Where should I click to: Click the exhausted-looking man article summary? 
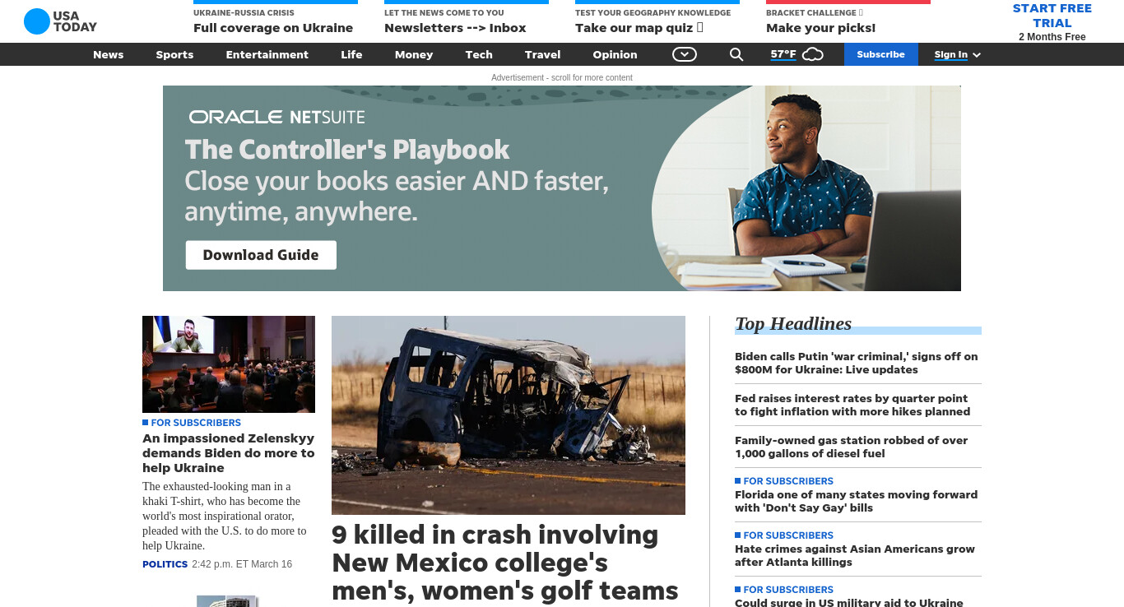(x=224, y=516)
